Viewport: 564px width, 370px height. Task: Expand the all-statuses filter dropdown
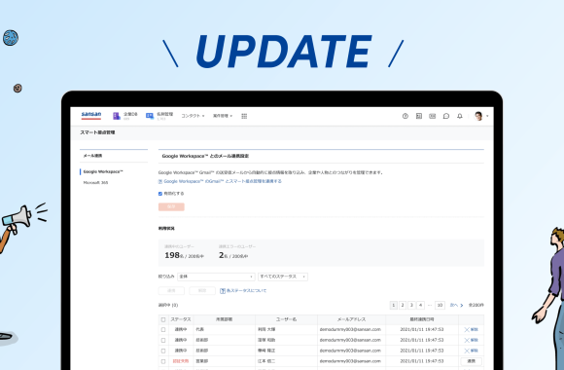[x=283, y=277]
